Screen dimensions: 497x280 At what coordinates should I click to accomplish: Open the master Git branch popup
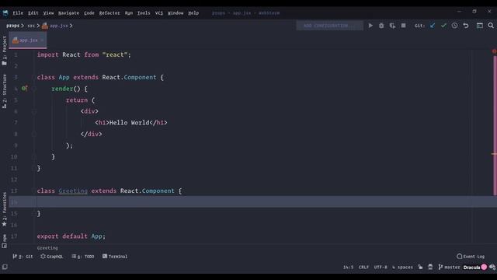tap(449, 268)
